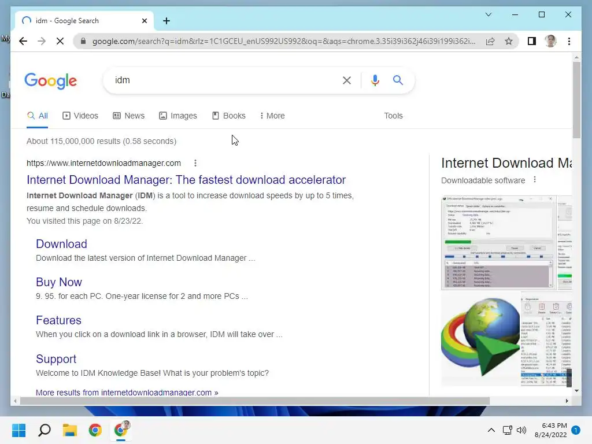Open the first Chrome taskbar icon
The image size is (592, 444).
click(95, 430)
